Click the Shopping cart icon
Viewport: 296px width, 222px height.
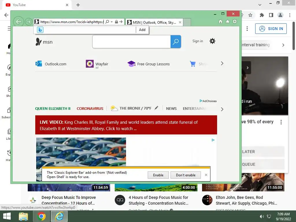coord(193,64)
